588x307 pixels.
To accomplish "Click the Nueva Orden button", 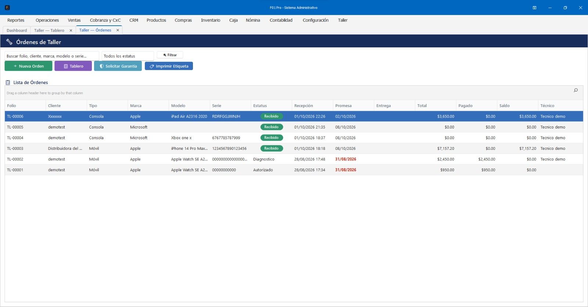I will click(28, 66).
